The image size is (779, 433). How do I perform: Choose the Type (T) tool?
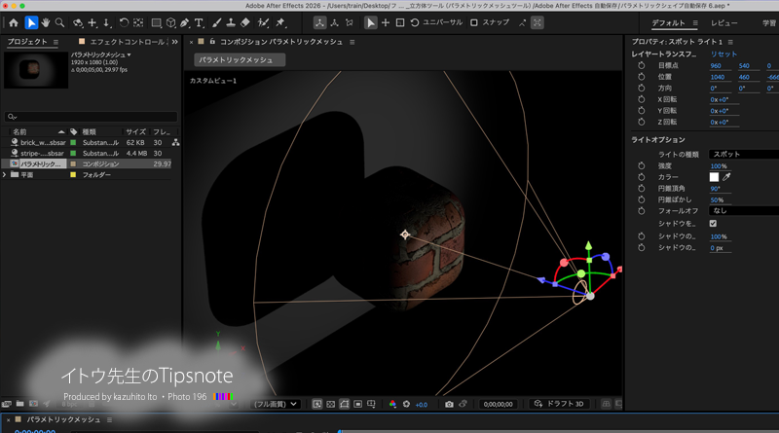199,21
